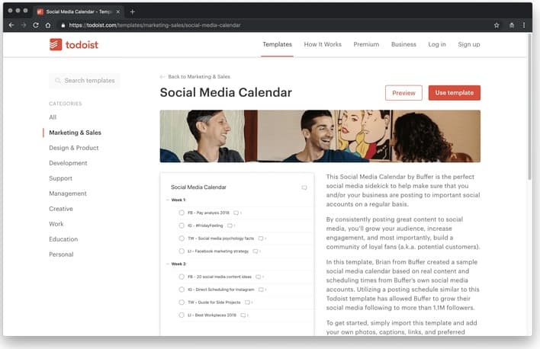Viewport: 540px width, 349px height.
Task: Click the Todoist logo icon
Action: coord(56,44)
